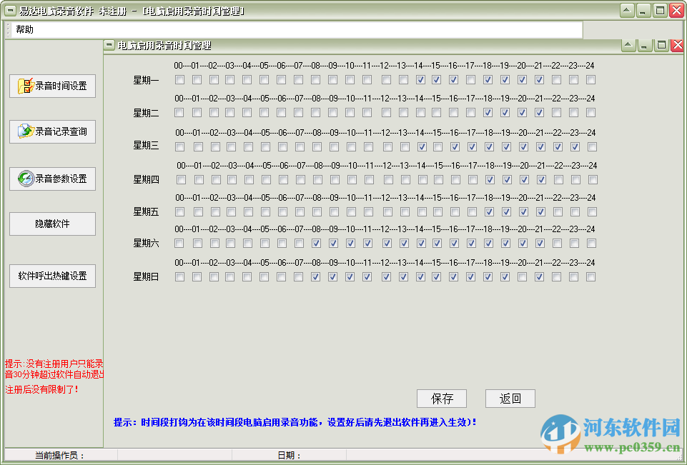Uncheck the 星期六 08 hour checkbox
This screenshot has width=687, height=465.
pos(316,243)
